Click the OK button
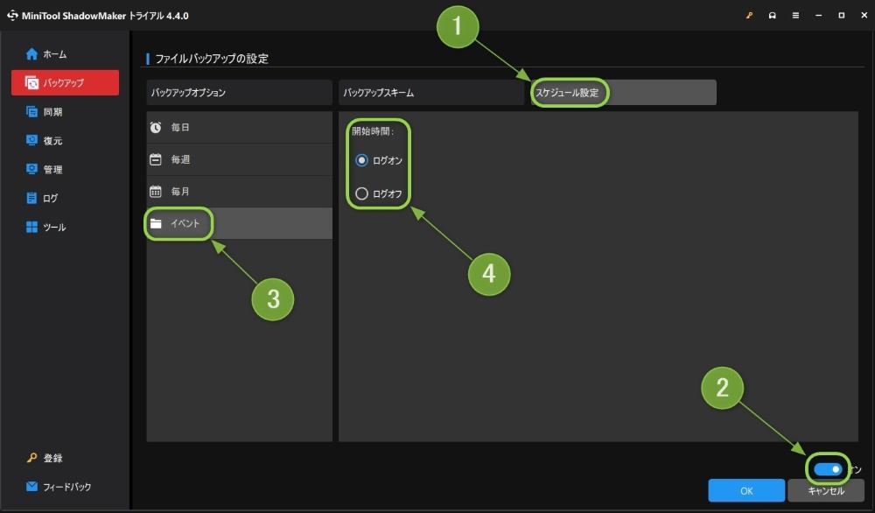The image size is (875, 513). point(745,491)
